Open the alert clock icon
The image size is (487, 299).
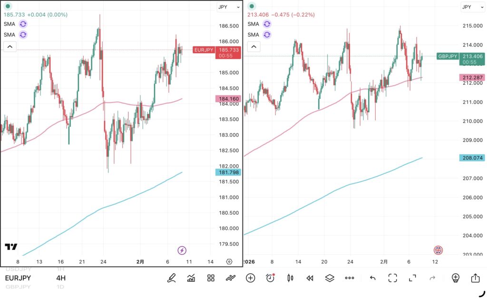point(270,278)
